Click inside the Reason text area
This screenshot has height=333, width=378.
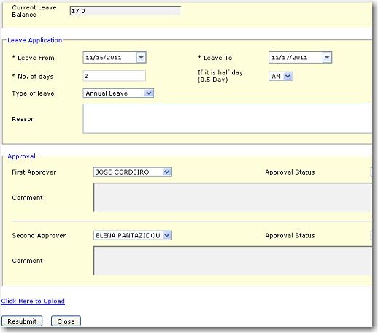(228, 118)
